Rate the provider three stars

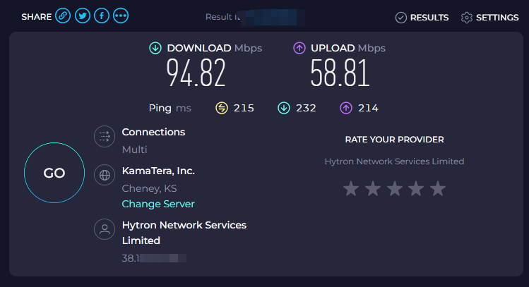394,188
